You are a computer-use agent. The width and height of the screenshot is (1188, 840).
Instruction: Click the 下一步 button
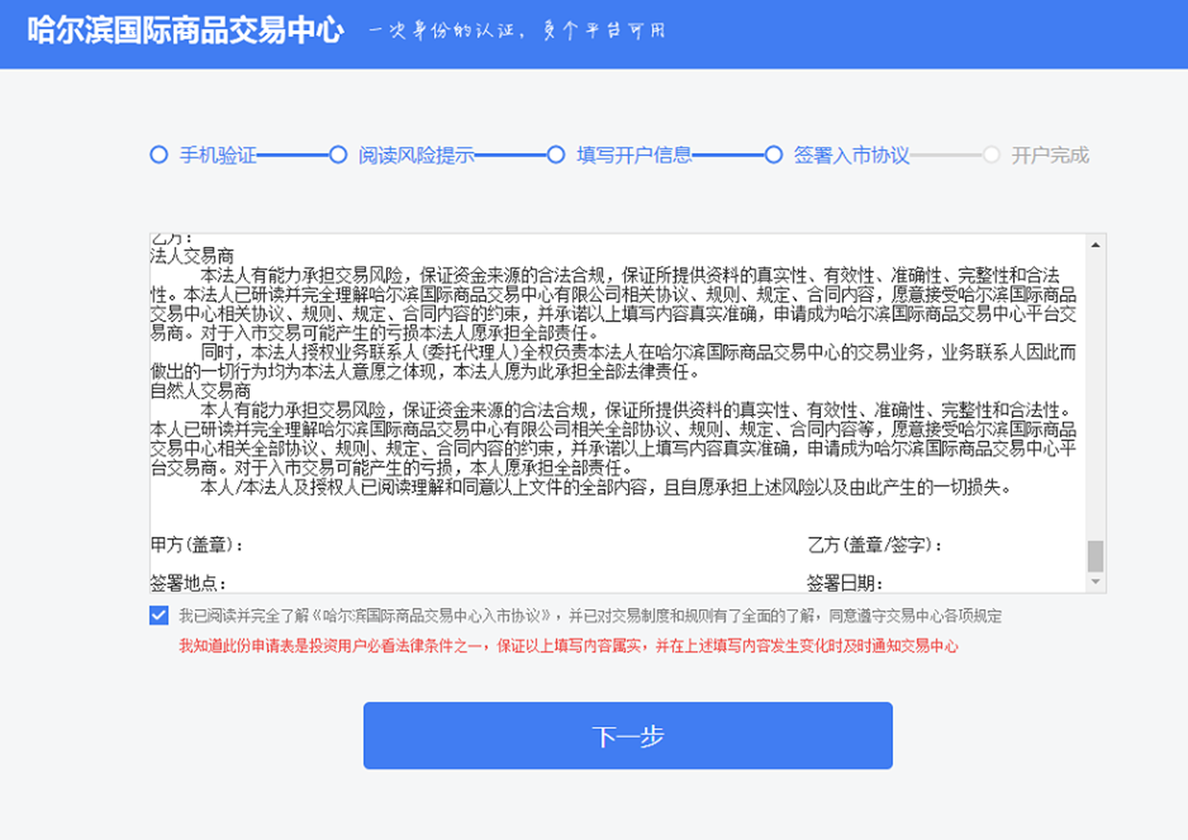coord(628,736)
